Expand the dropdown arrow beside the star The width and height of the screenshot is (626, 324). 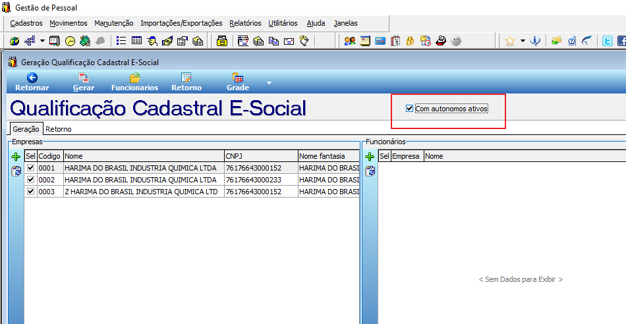(x=523, y=41)
